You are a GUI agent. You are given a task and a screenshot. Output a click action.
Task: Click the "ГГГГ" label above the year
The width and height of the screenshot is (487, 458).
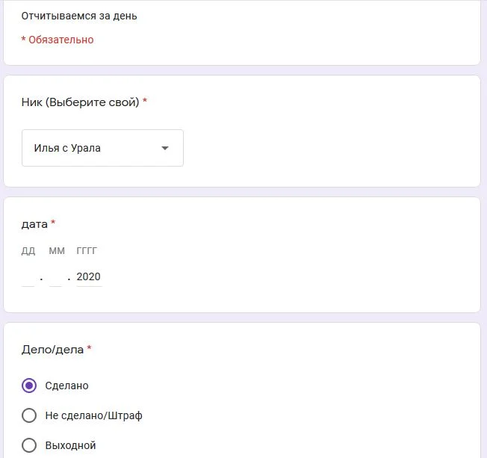(87, 251)
